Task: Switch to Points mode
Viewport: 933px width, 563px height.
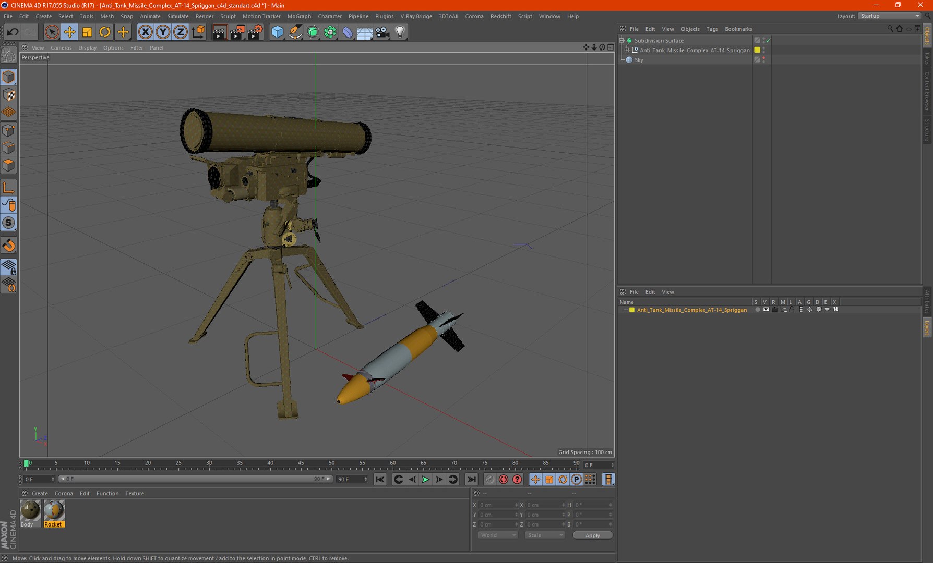Action: pos(8,130)
